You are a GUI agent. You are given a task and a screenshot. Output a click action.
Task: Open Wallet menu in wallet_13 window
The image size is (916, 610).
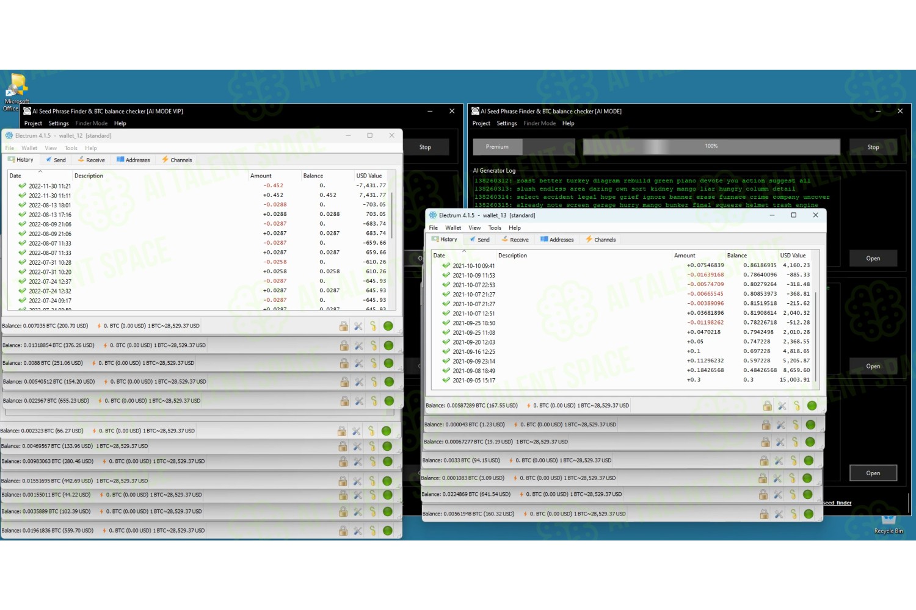pyautogui.click(x=453, y=228)
